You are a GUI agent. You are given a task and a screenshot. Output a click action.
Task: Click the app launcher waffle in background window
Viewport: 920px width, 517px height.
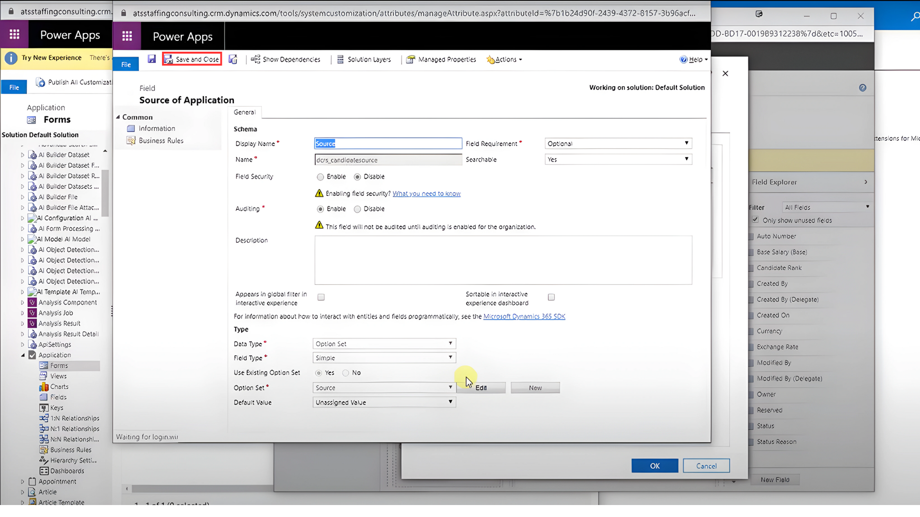coord(14,34)
